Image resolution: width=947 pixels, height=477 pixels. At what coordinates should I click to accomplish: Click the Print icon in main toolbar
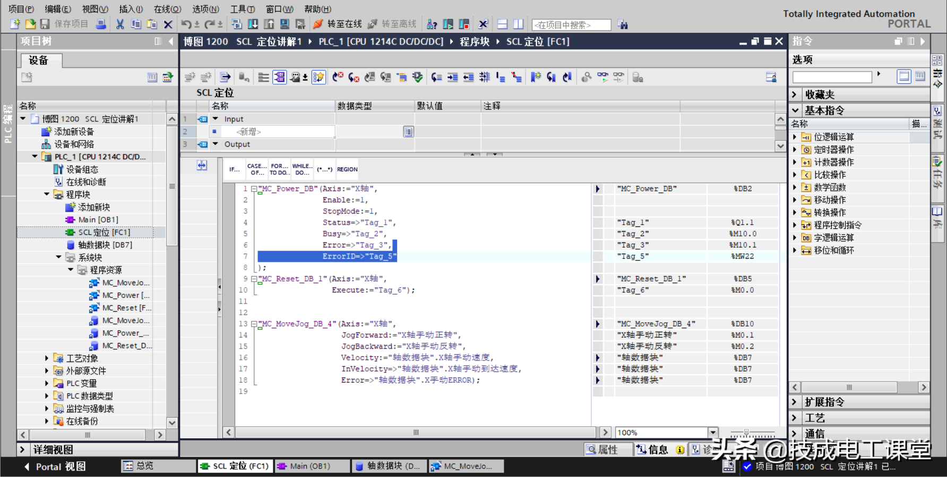(x=101, y=24)
